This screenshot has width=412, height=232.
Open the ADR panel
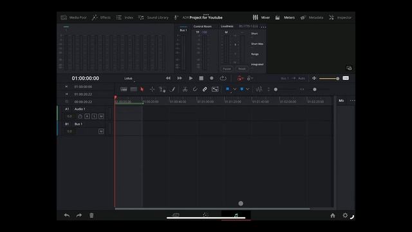pyautogui.click(x=181, y=17)
